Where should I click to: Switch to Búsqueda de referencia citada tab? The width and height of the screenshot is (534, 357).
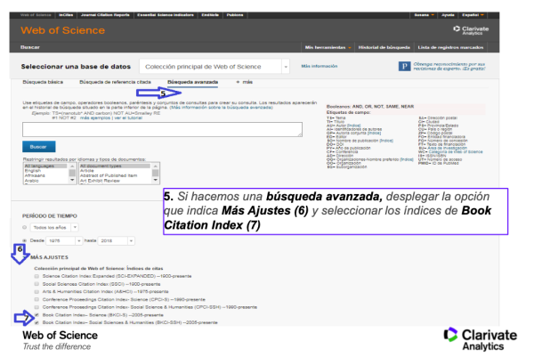pos(115,82)
